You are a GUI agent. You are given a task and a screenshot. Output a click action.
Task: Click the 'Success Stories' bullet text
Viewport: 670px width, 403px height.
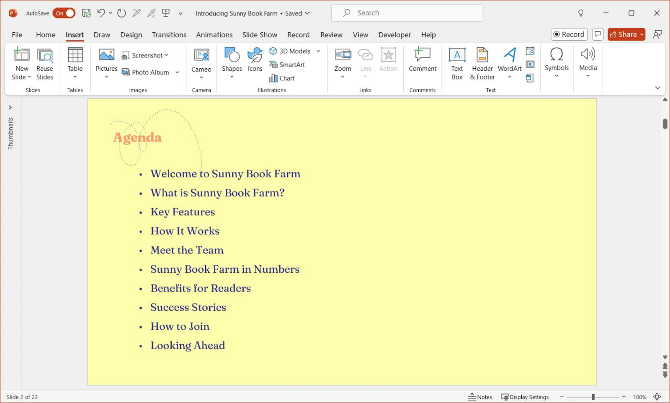click(x=188, y=307)
